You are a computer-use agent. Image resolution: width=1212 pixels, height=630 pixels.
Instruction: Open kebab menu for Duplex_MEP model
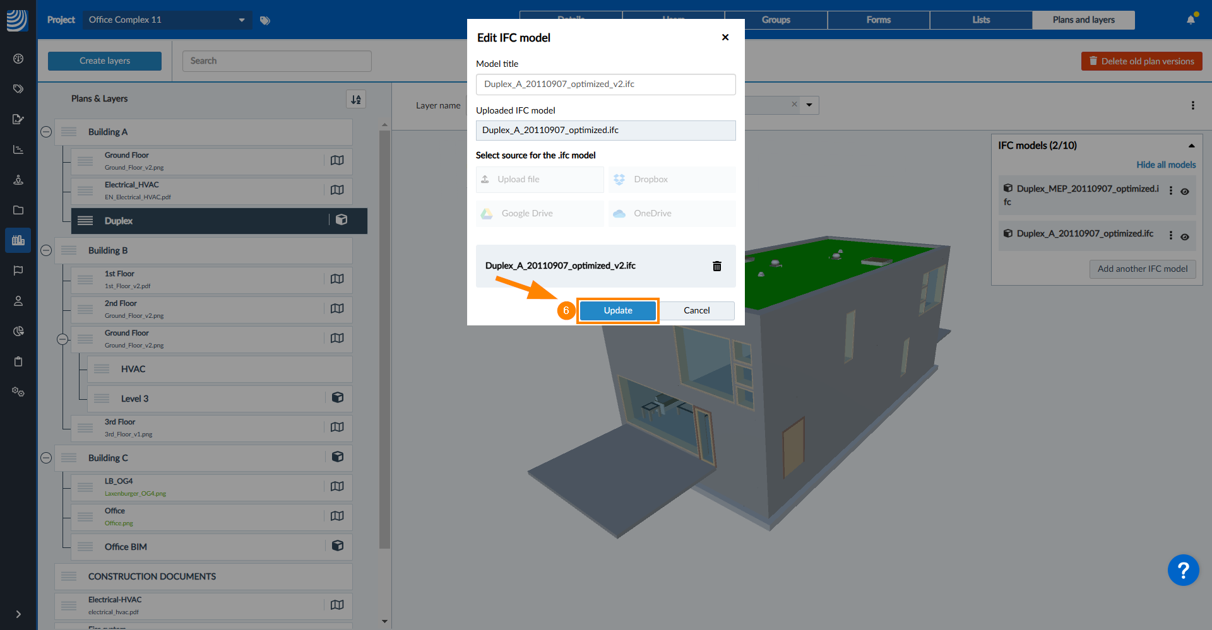1171,190
